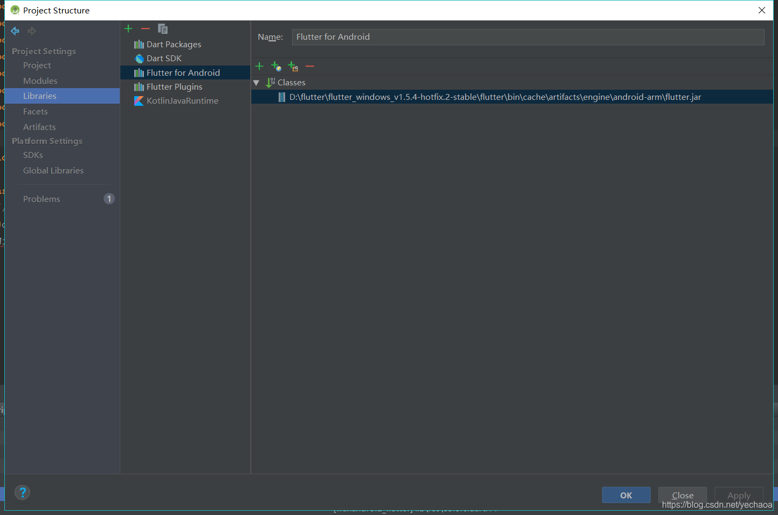Open the help question mark button

coord(23,492)
